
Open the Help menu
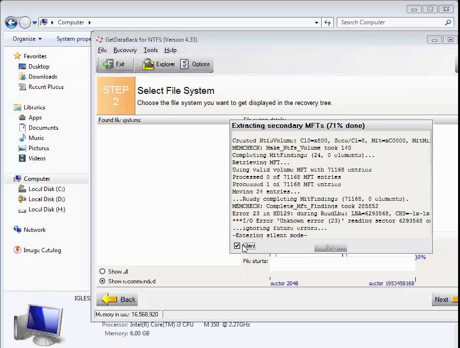coord(170,50)
